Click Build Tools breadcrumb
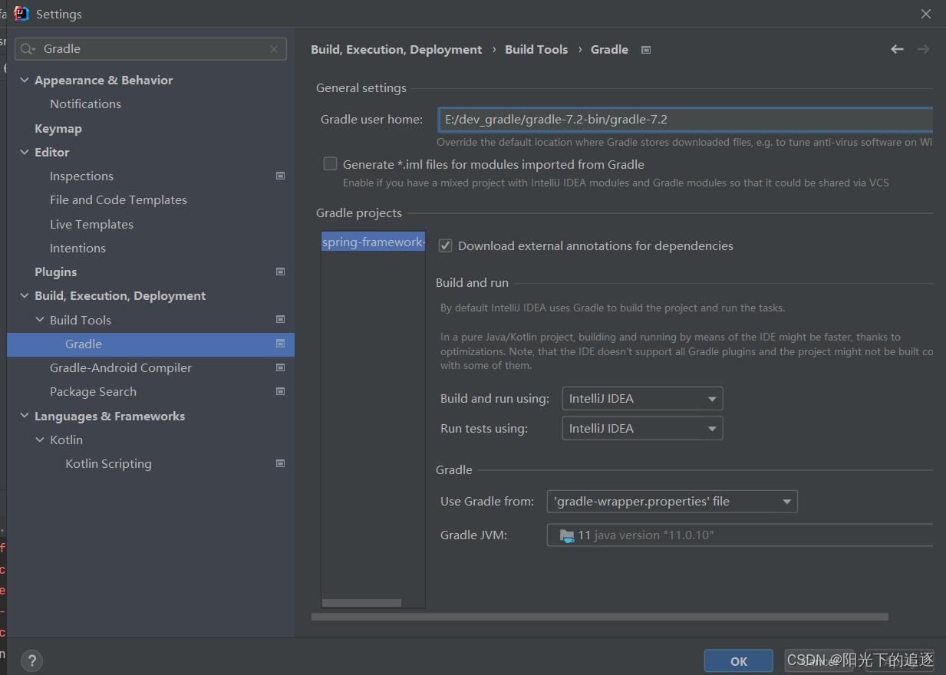Image resolution: width=946 pixels, height=675 pixels. pos(536,49)
